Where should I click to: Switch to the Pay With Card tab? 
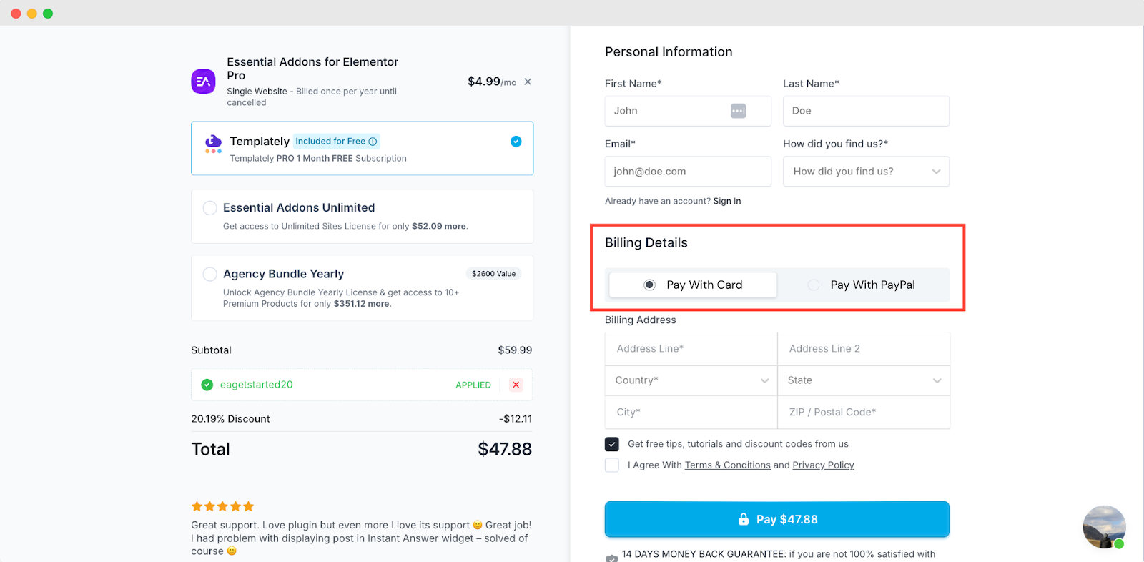[x=691, y=285]
